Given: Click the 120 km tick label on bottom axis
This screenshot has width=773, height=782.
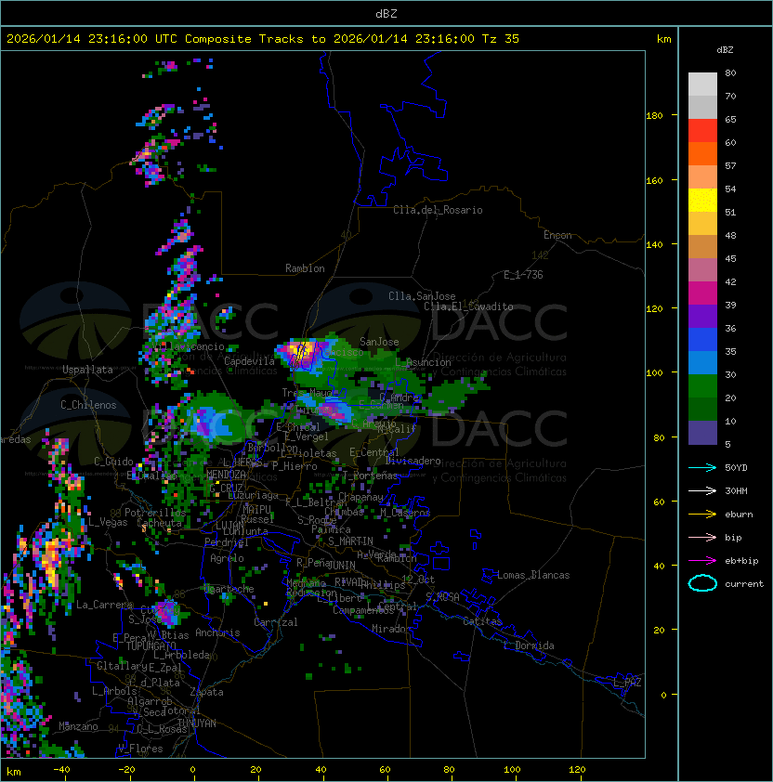Looking at the screenshot, I should pos(577,770).
